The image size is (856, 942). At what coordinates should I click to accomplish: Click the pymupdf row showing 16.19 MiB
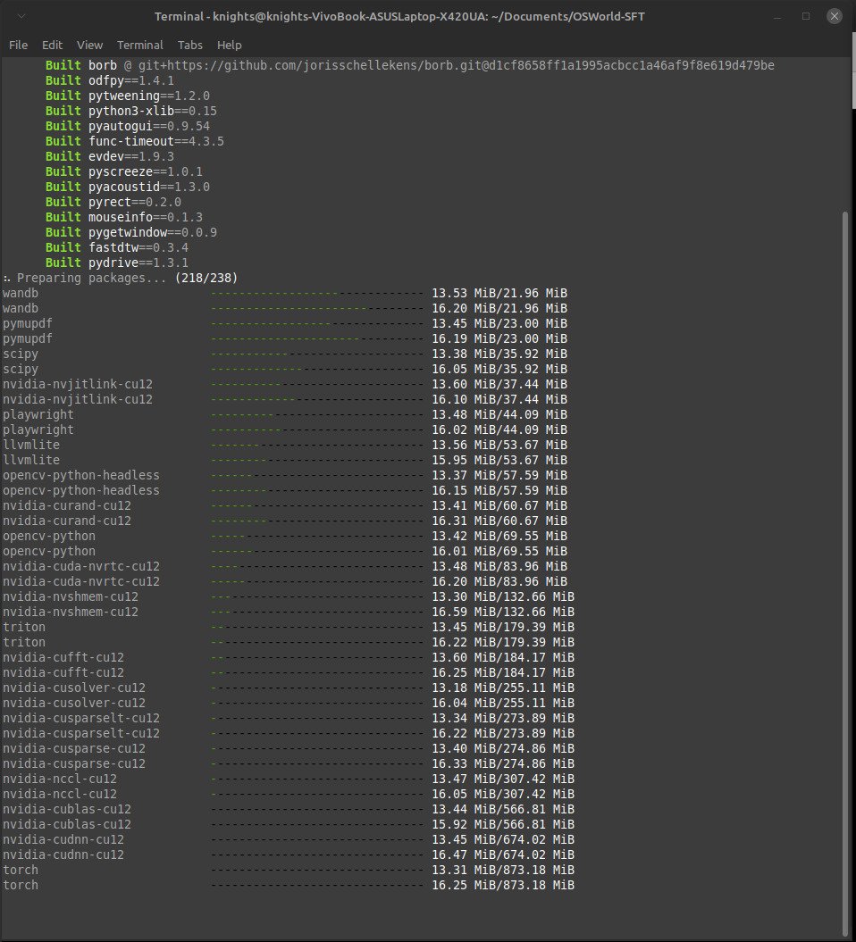(x=285, y=338)
